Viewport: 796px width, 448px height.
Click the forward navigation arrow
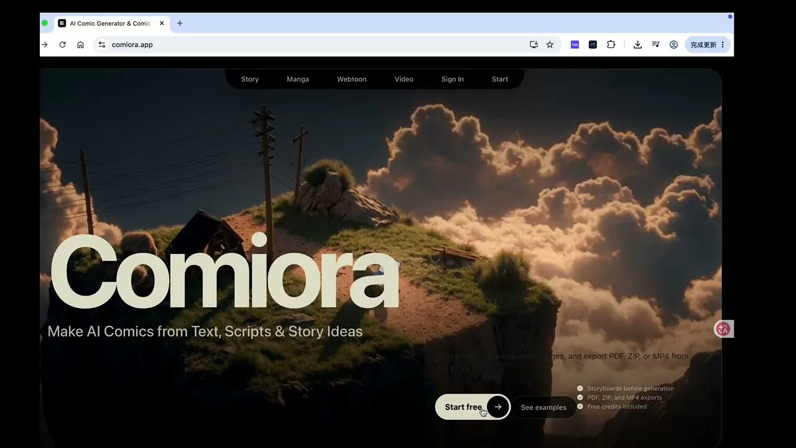click(x=44, y=45)
